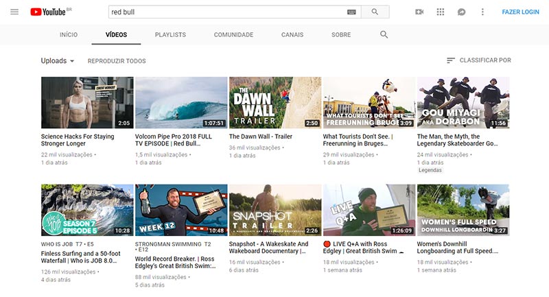549x297 pixels.
Task: Click the 1:07:51 duration badge
Action: (x=213, y=123)
